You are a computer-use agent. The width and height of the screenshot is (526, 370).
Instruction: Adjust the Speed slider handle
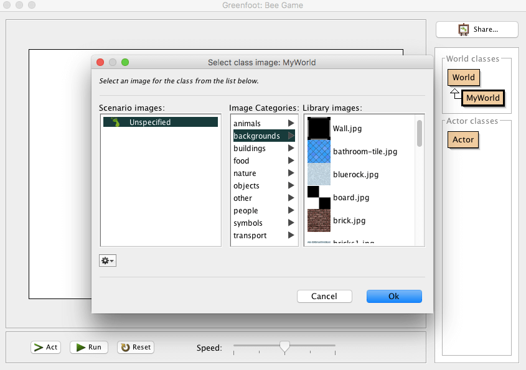tap(284, 346)
